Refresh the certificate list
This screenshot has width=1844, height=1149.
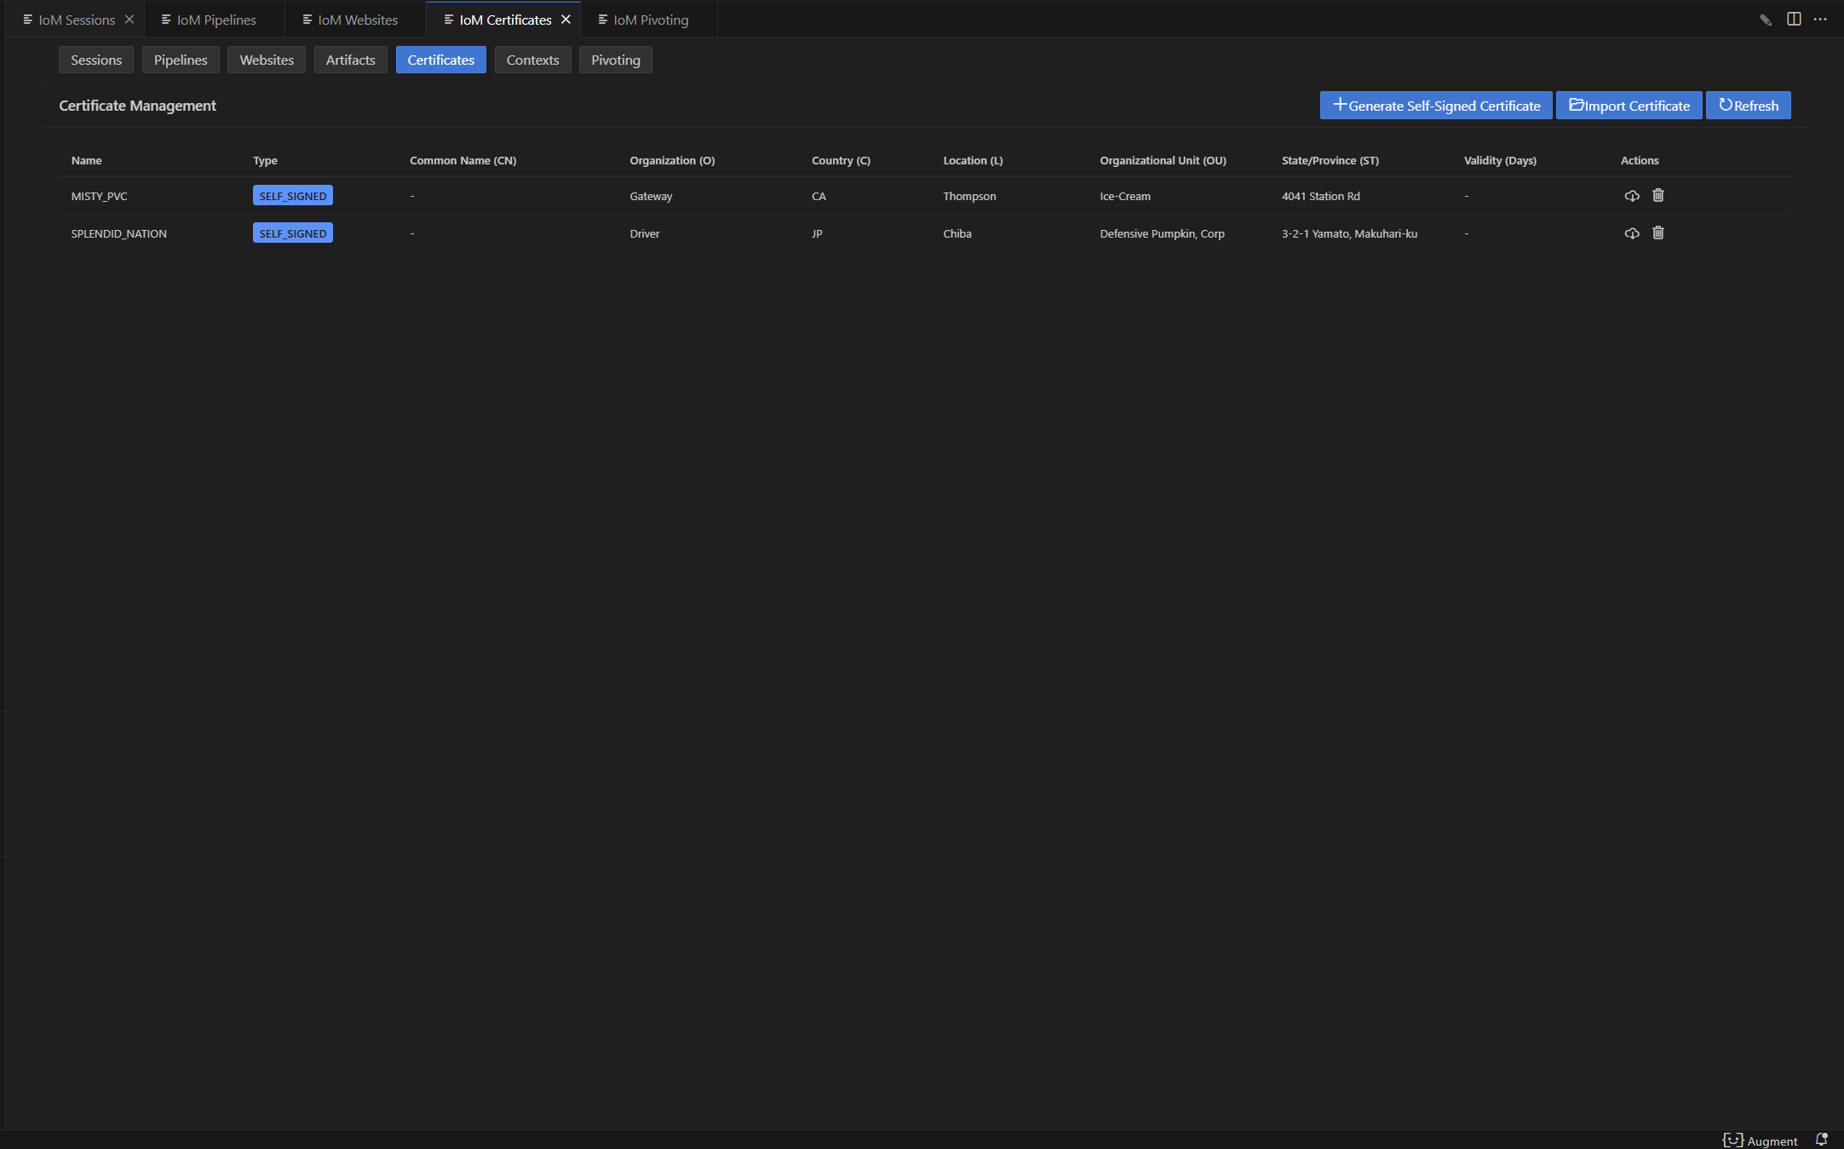(x=1748, y=106)
